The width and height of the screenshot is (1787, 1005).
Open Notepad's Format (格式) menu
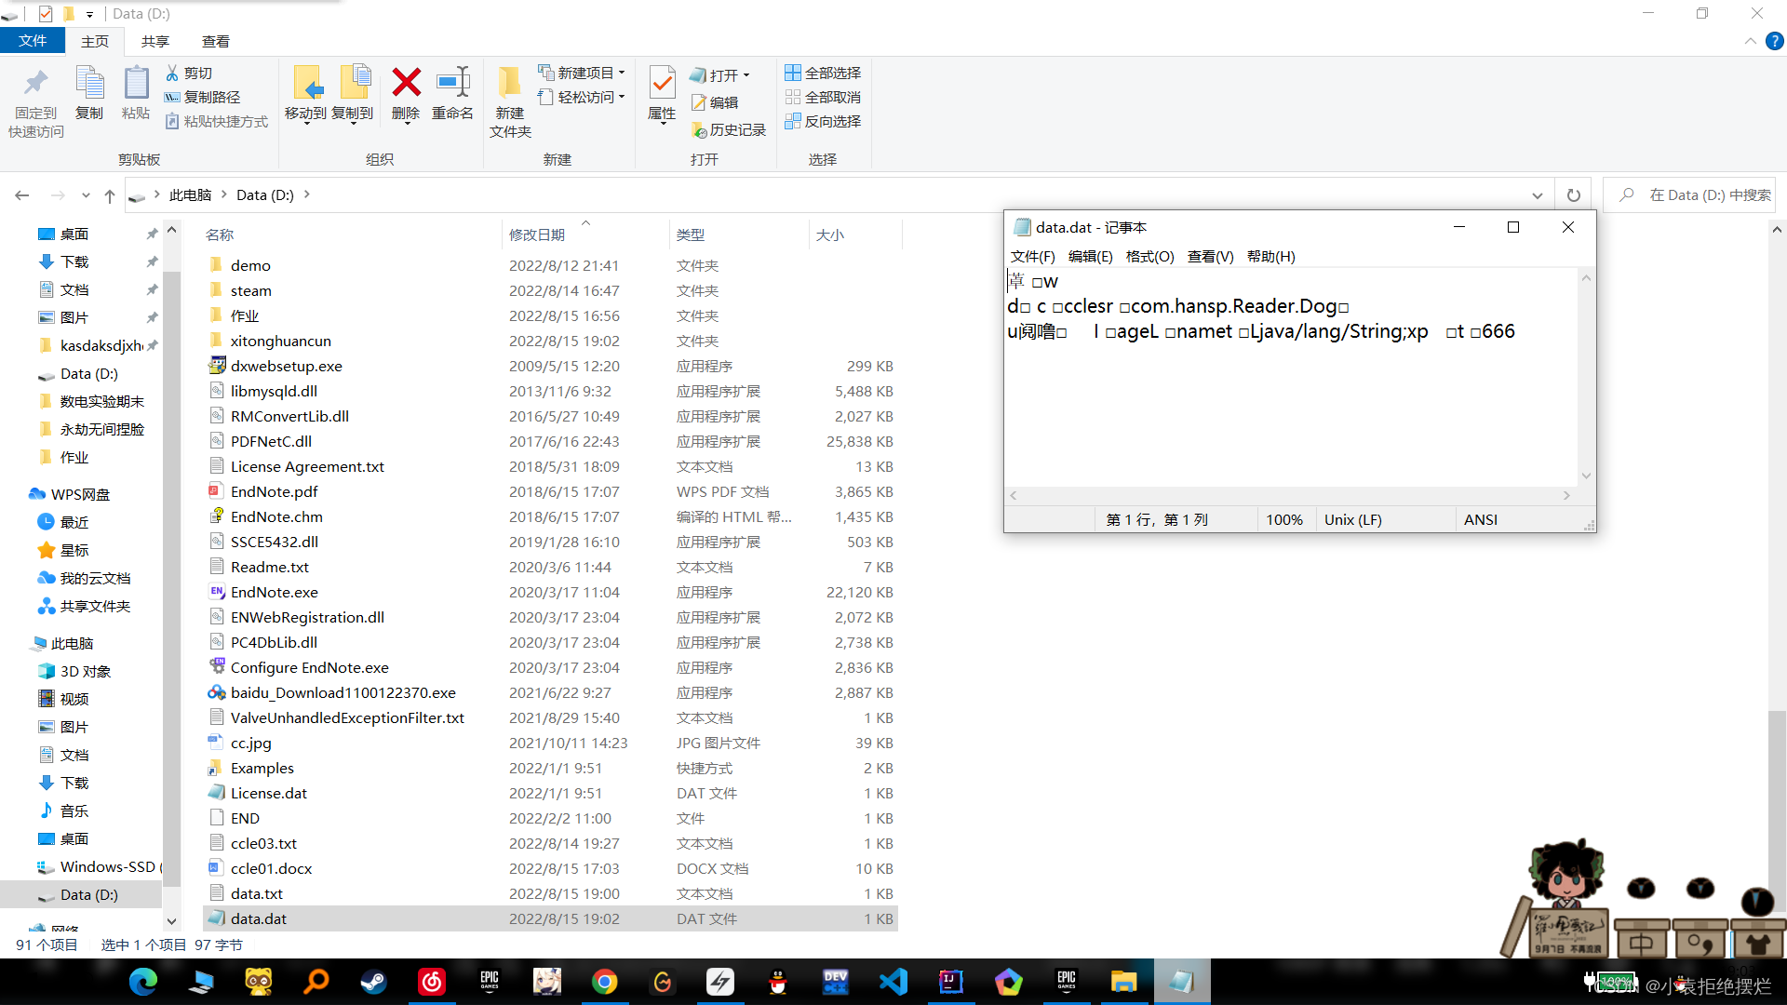pos(1149,256)
